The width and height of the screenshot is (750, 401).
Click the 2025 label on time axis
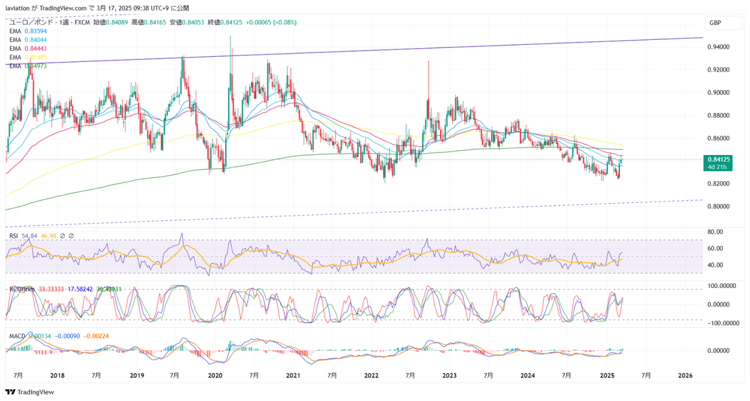coord(607,376)
